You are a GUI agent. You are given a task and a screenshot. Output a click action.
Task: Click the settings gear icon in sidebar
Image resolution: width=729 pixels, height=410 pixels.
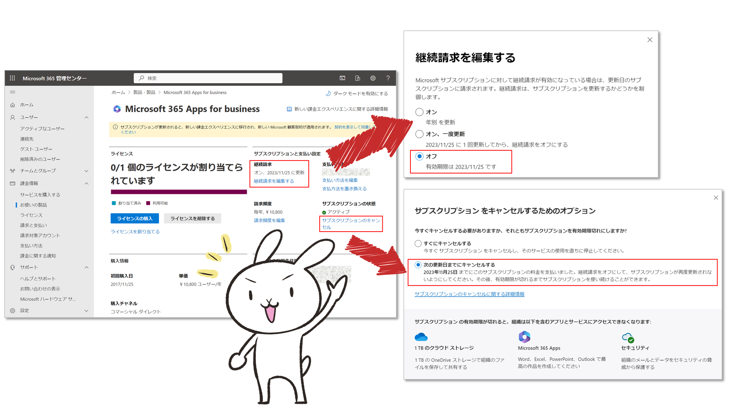point(13,311)
